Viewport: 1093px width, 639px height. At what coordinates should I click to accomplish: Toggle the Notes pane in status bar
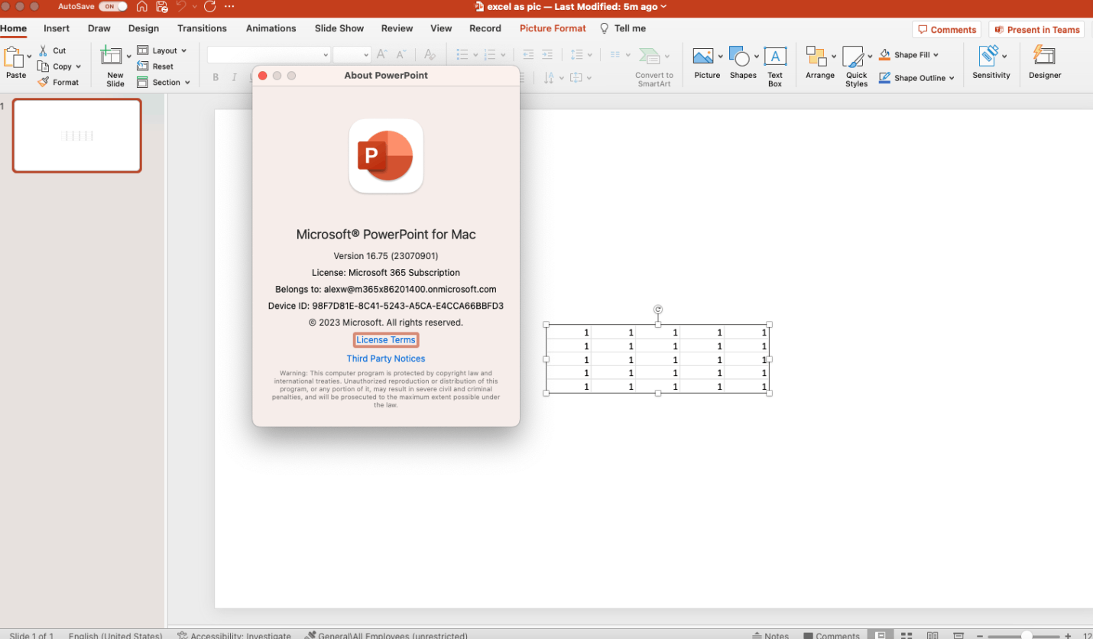[770, 635]
